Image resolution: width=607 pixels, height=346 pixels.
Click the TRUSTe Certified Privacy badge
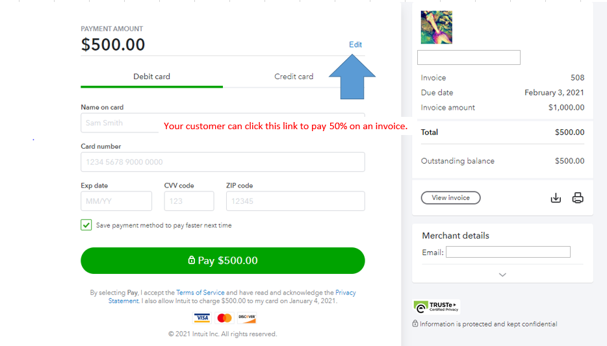(x=437, y=306)
